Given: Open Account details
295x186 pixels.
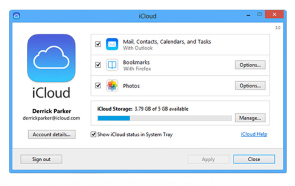Looking at the screenshot, I should pos(52,134).
